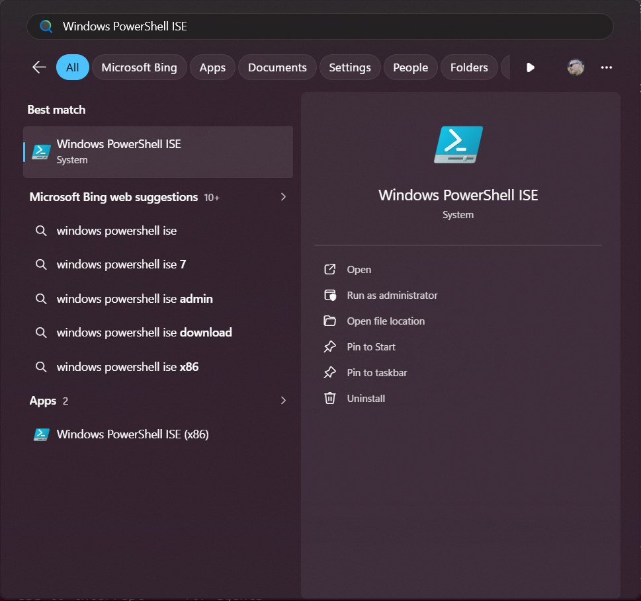Expand Microsoft Bing web suggestions chevron
Viewport: 641px width, 601px height.
(283, 197)
